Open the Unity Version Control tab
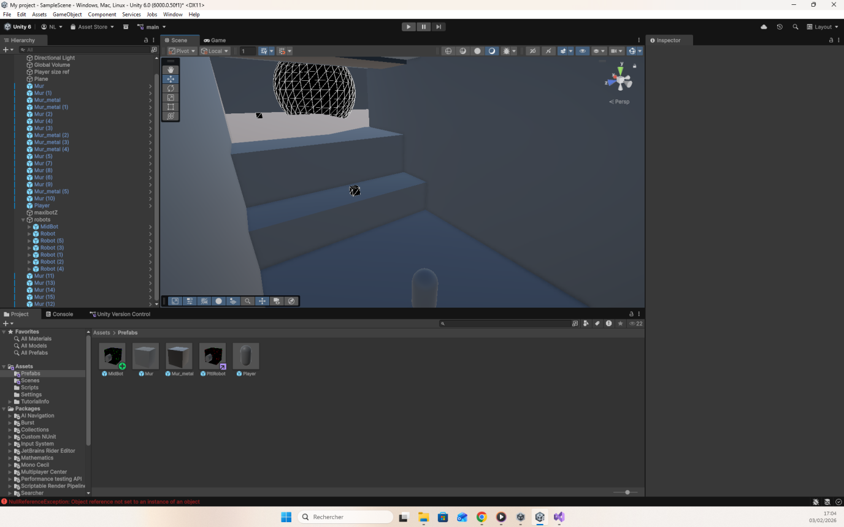The width and height of the screenshot is (844, 527). [x=120, y=314]
